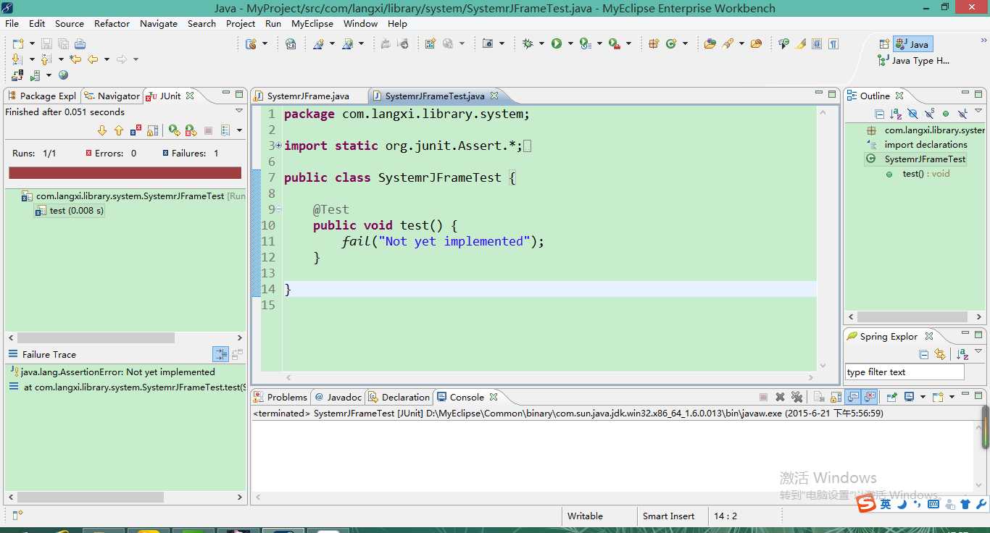Screen dimensions: 990x533
Task: Toggle Filter Stack Trace in Failure Trace
Action: coord(220,354)
